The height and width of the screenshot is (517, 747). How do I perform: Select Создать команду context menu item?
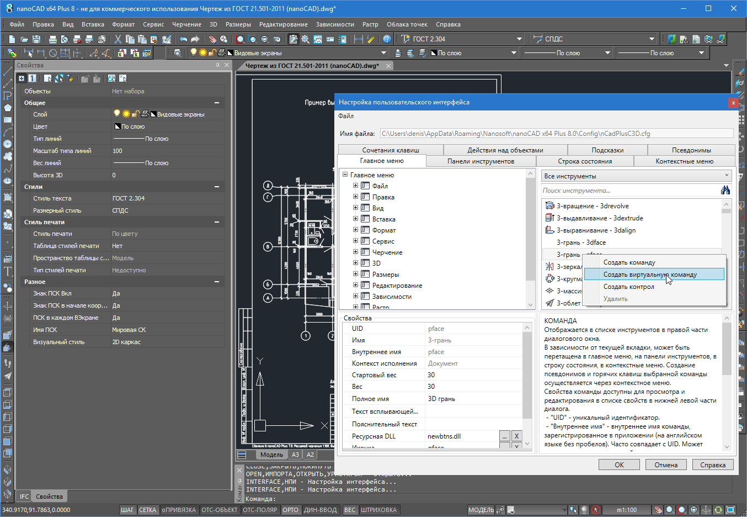pos(654,262)
